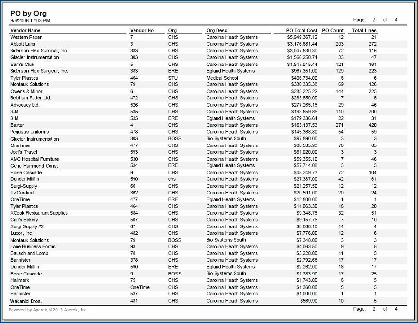The width and height of the screenshot is (418, 323).
Task: Select the PO Count column header
Action: point(333,31)
